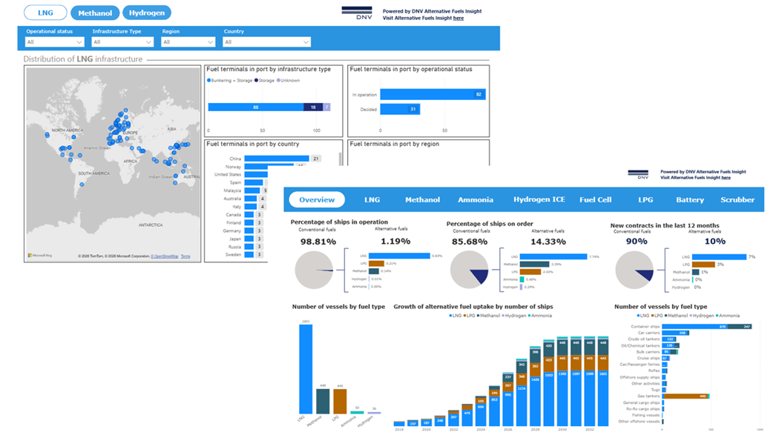Click the Ammonia legend dot in growth chart
The height and width of the screenshot is (432, 779).
pyautogui.click(x=530, y=316)
